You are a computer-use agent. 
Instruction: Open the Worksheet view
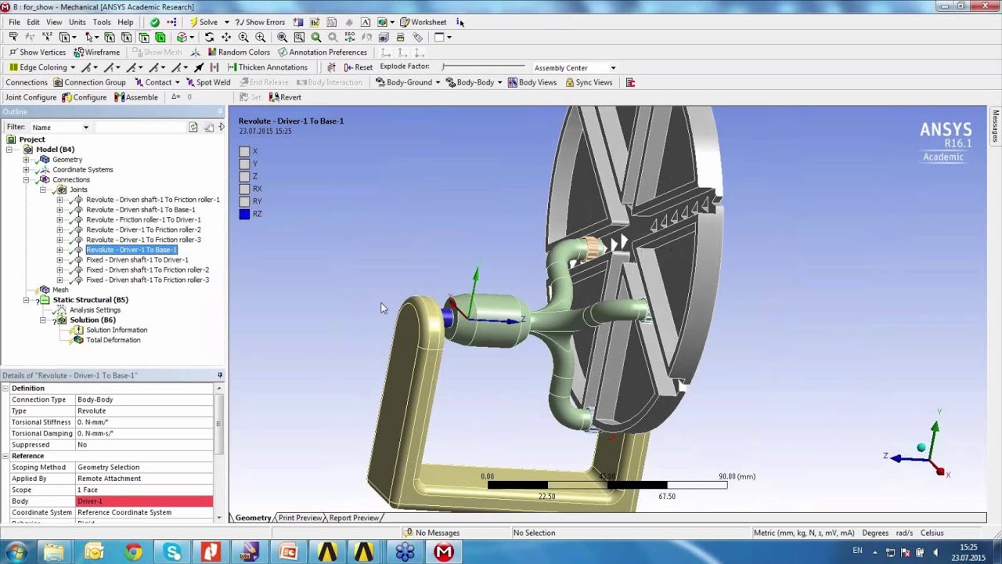423,22
